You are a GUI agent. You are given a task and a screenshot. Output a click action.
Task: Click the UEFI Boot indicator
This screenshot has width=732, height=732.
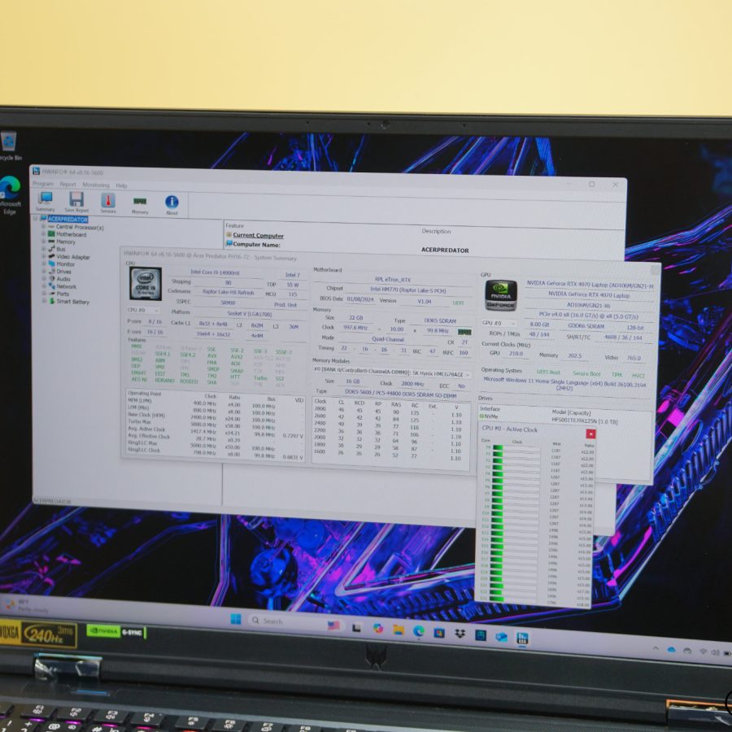point(548,373)
